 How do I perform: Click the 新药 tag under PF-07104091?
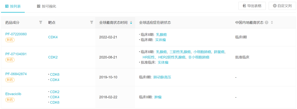(x=10, y=60)
